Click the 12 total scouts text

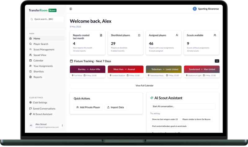point(193,51)
